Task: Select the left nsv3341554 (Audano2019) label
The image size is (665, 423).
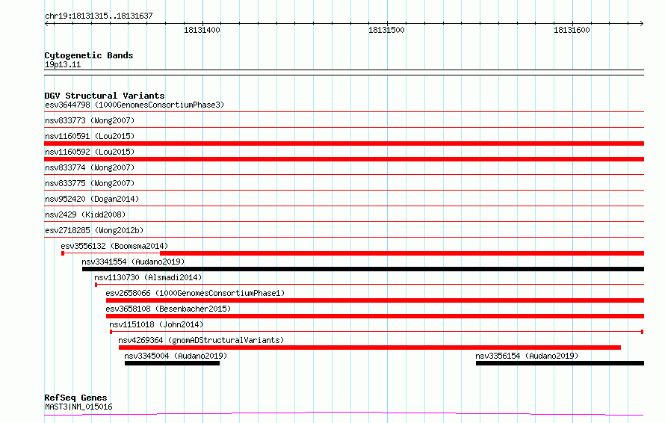Action: (x=133, y=262)
